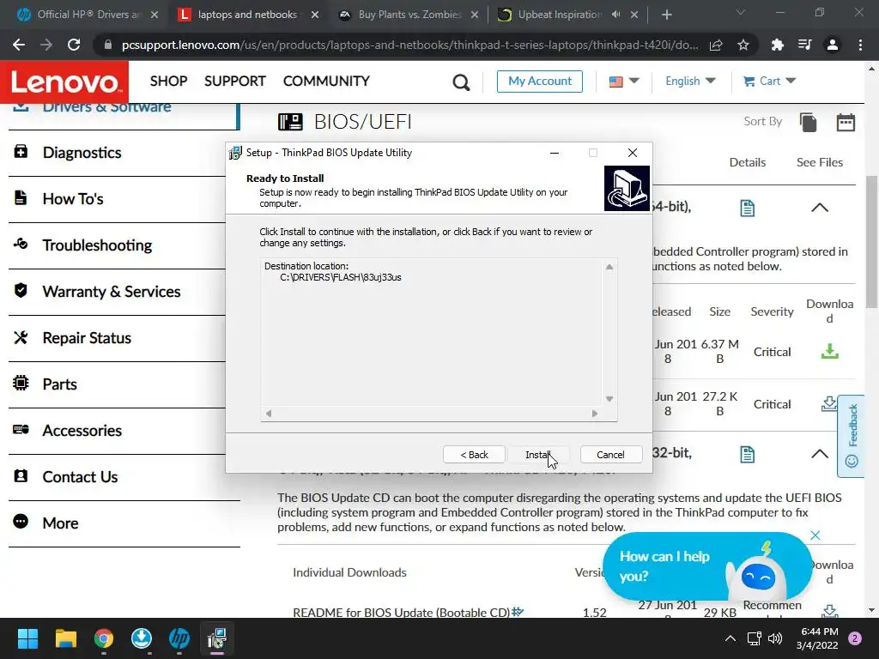Click README for BIOS Update (Bootable CD)
This screenshot has width=879, height=659.
coord(401,613)
